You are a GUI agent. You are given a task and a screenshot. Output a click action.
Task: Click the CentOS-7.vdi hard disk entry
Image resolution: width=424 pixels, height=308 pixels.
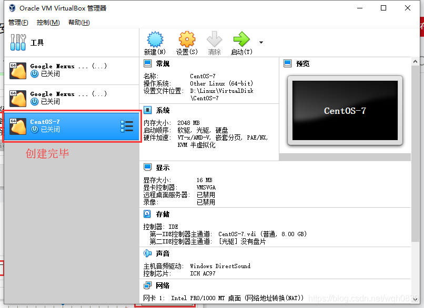pos(263,234)
